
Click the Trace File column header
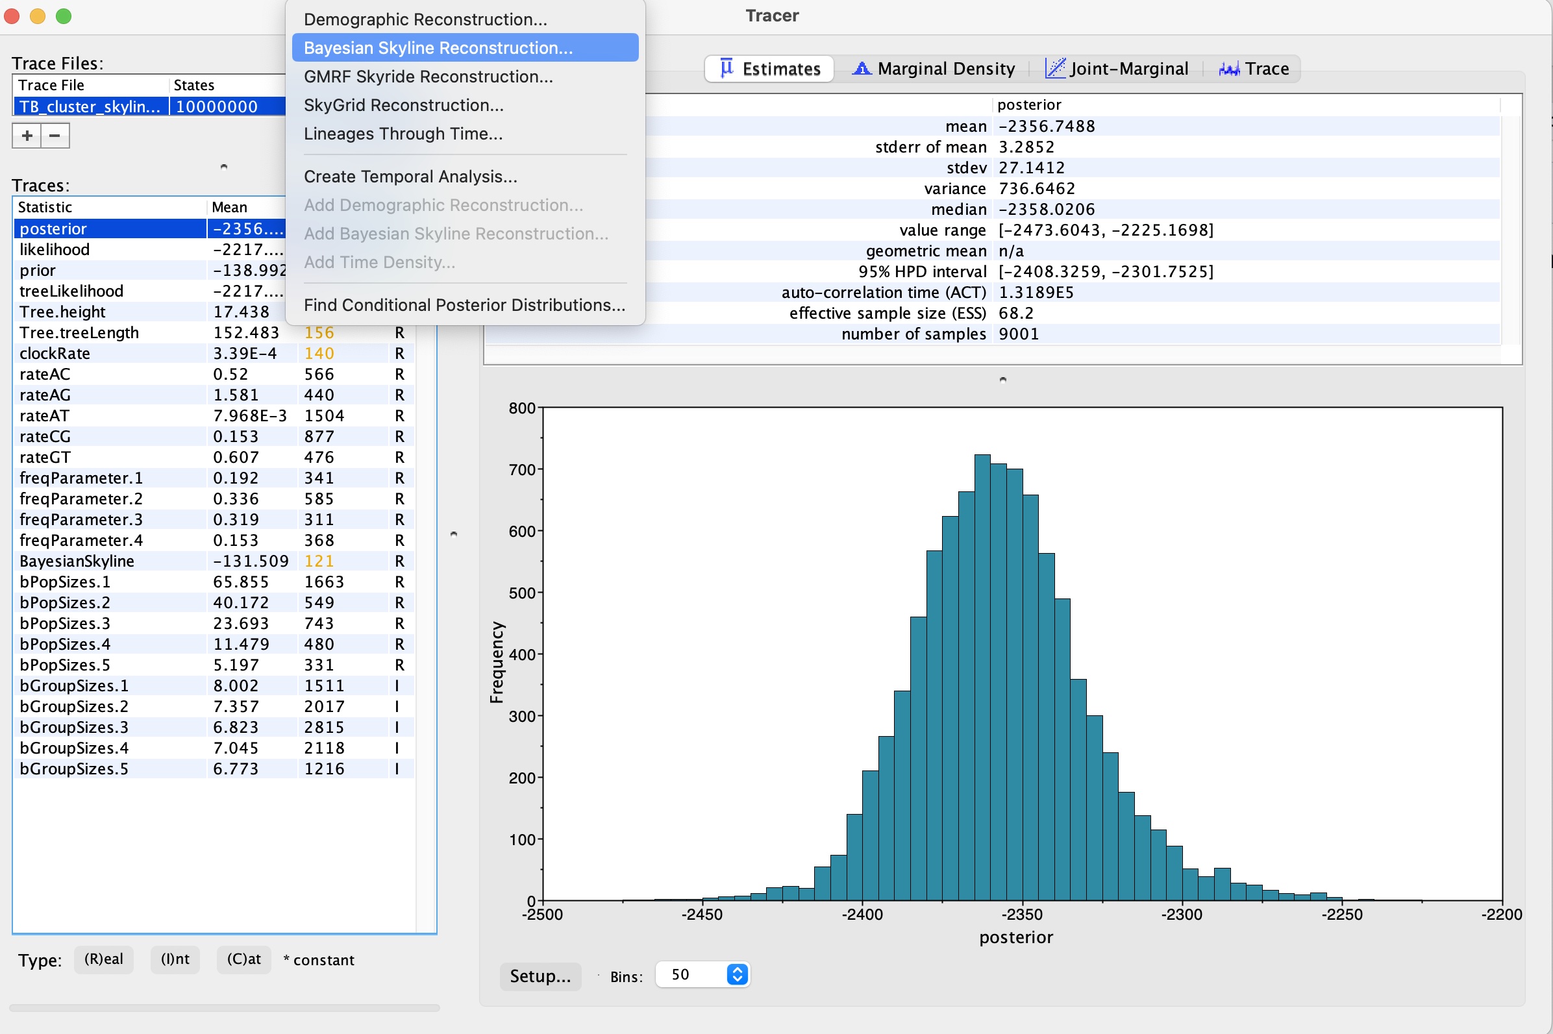click(x=91, y=85)
